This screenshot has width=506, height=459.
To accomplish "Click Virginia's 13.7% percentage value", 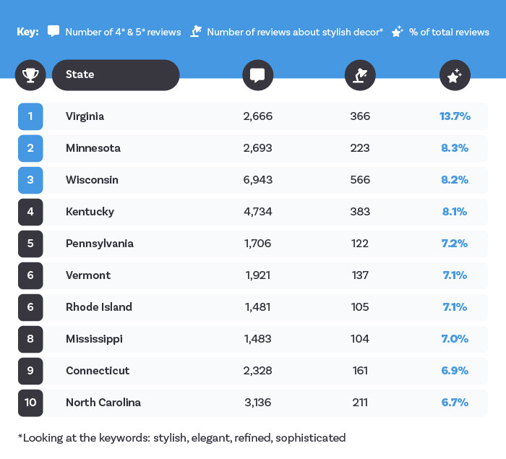I will [455, 116].
